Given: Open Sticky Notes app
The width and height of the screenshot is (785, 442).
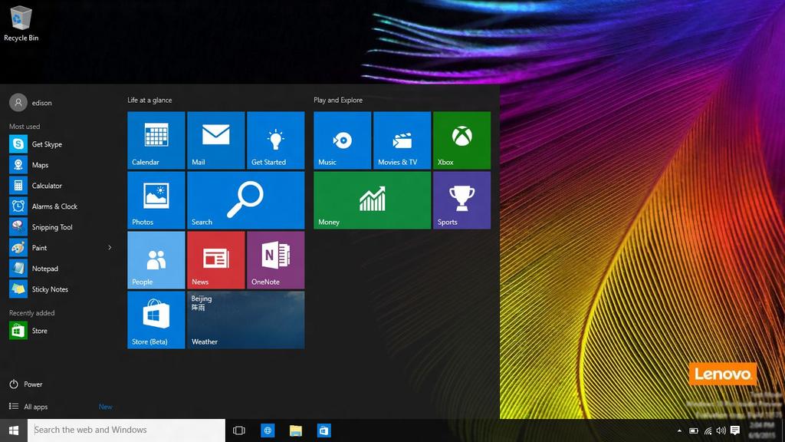Looking at the screenshot, I should click(61, 289).
